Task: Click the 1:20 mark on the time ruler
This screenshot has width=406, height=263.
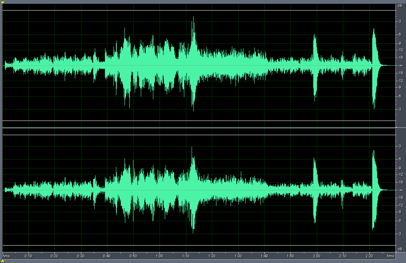Action: [x=212, y=256]
